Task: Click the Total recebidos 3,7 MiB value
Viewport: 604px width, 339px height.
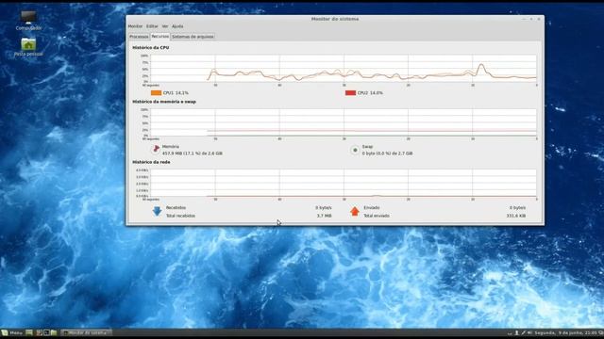Action: 324,216
